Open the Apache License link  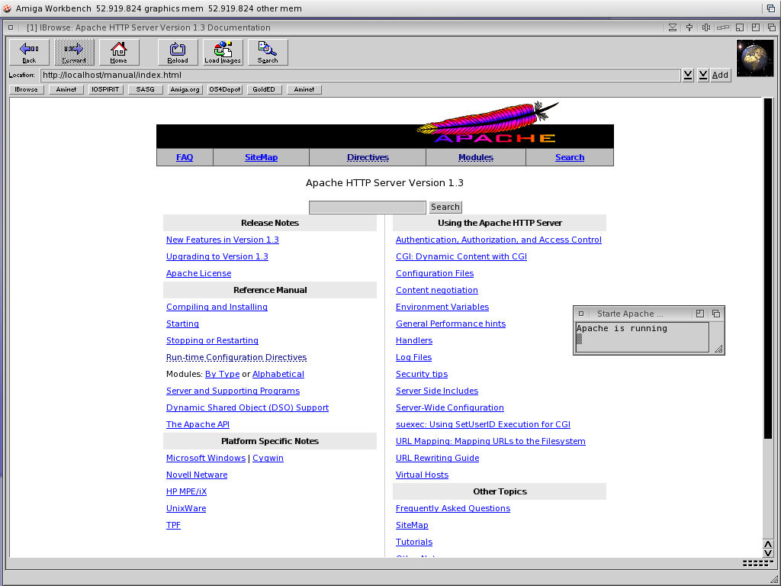tap(198, 273)
